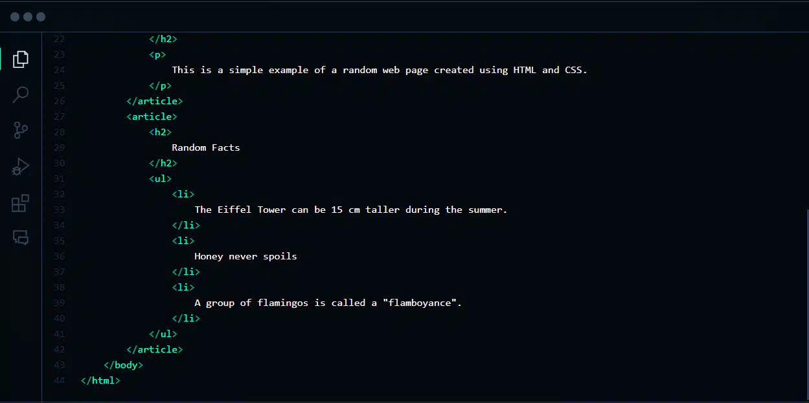Open the Extensions blocks icon
809x403 pixels.
coord(21,203)
